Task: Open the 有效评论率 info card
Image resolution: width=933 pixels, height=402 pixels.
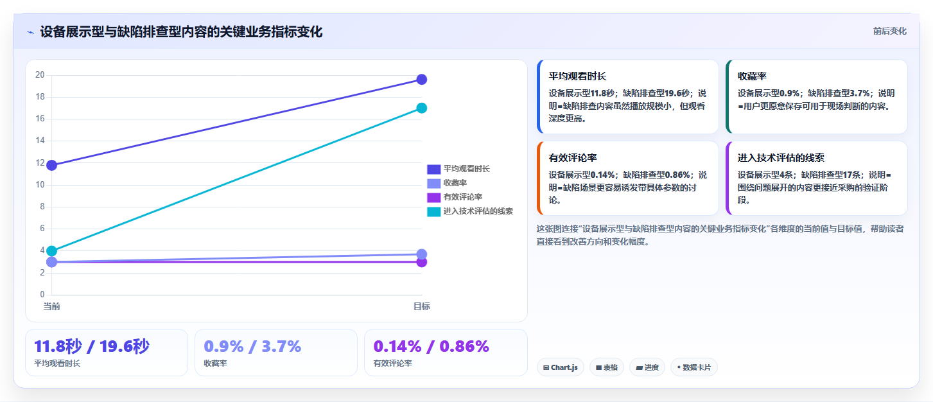Action: coord(627,179)
